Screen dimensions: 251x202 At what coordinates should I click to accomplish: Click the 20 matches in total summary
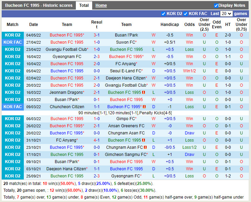(x=78, y=184)
